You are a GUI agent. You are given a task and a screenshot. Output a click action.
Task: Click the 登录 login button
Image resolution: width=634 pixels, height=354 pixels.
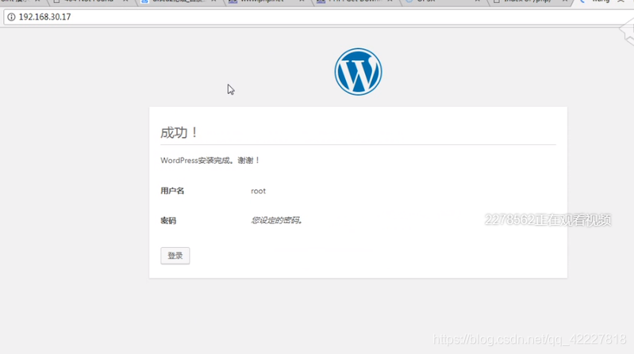click(175, 256)
